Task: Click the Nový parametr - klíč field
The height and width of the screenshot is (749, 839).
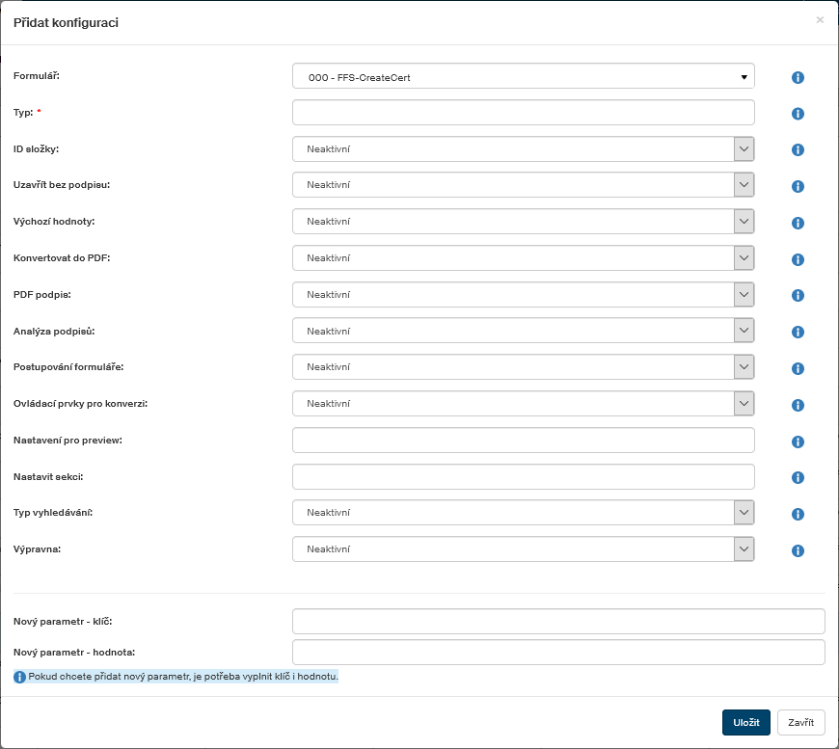Action: (x=558, y=622)
